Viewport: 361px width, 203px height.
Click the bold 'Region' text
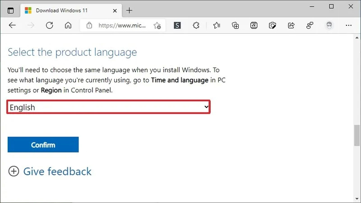pyautogui.click(x=51, y=90)
